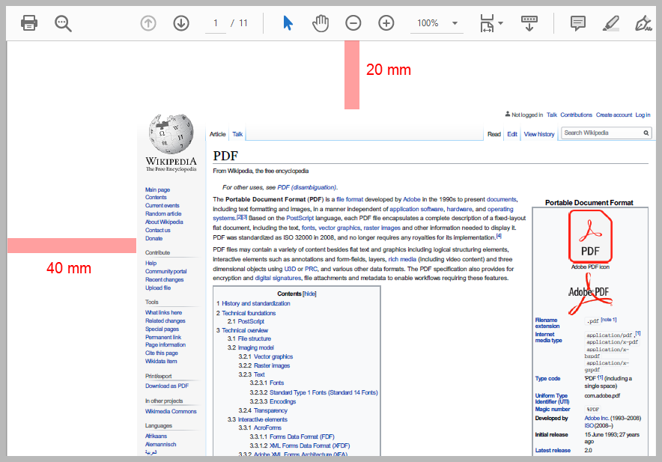Click the Permanent link entry
This screenshot has width=662, height=462.
tap(163, 338)
